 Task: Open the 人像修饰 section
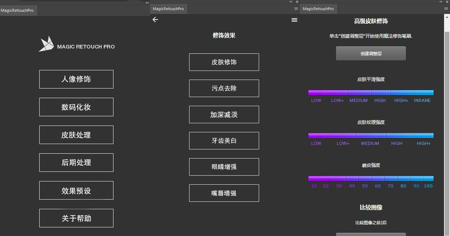click(76, 79)
